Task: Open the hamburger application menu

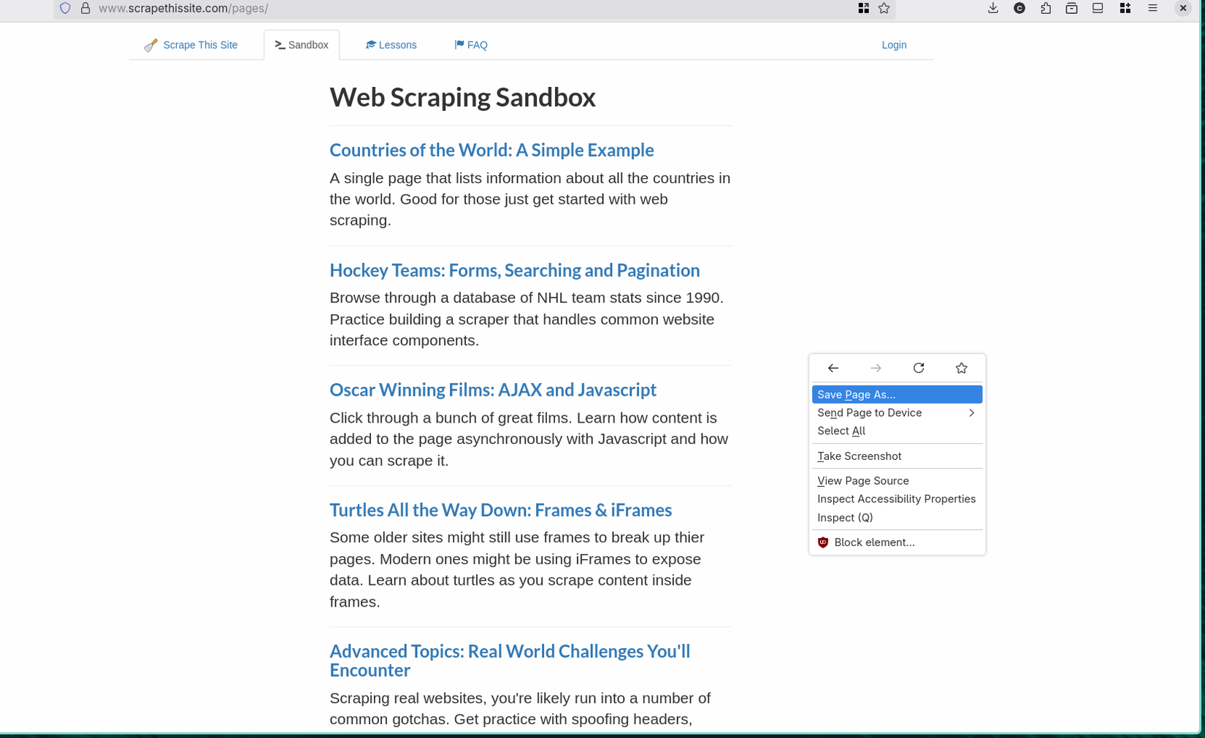Action: 1152,8
